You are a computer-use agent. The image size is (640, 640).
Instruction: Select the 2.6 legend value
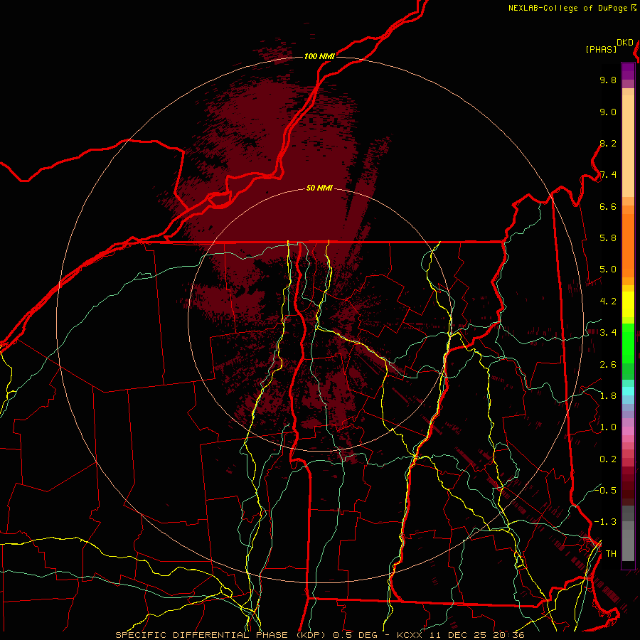click(608, 365)
